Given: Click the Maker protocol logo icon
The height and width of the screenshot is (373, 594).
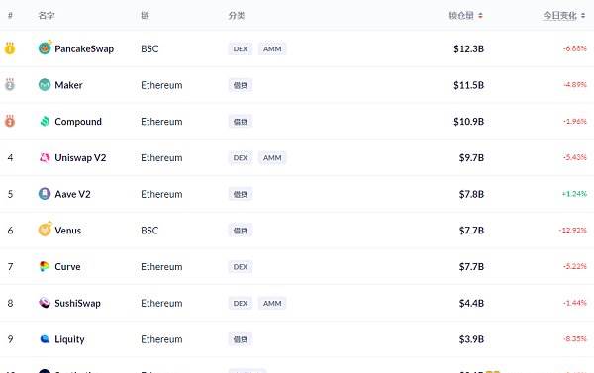Looking at the screenshot, I should point(45,84).
